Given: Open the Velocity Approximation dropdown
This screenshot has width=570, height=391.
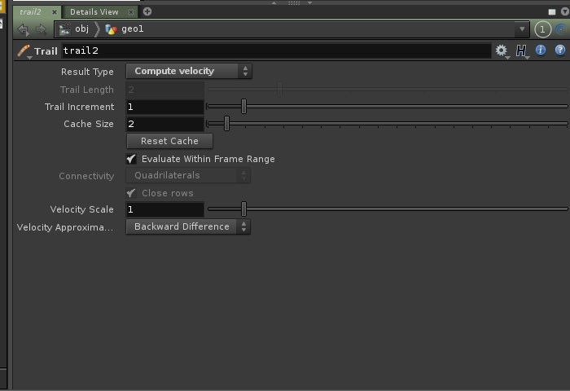Looking at the screenshot, I should pyautogui.click(x=187, y=227).
